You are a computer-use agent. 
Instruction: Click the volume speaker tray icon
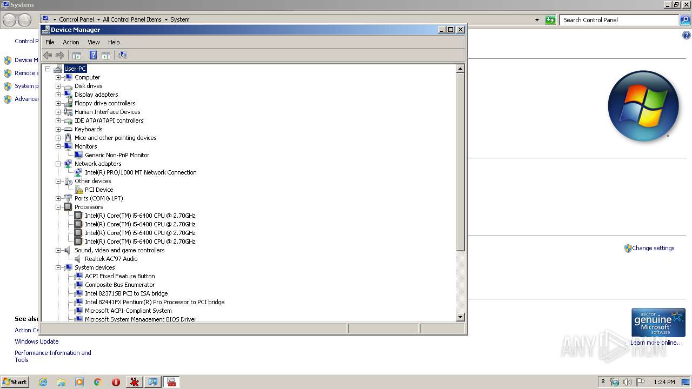tap(628, 382)
